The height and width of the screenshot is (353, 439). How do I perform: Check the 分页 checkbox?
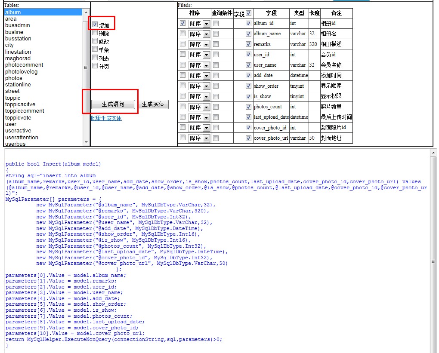click(95, 66)
